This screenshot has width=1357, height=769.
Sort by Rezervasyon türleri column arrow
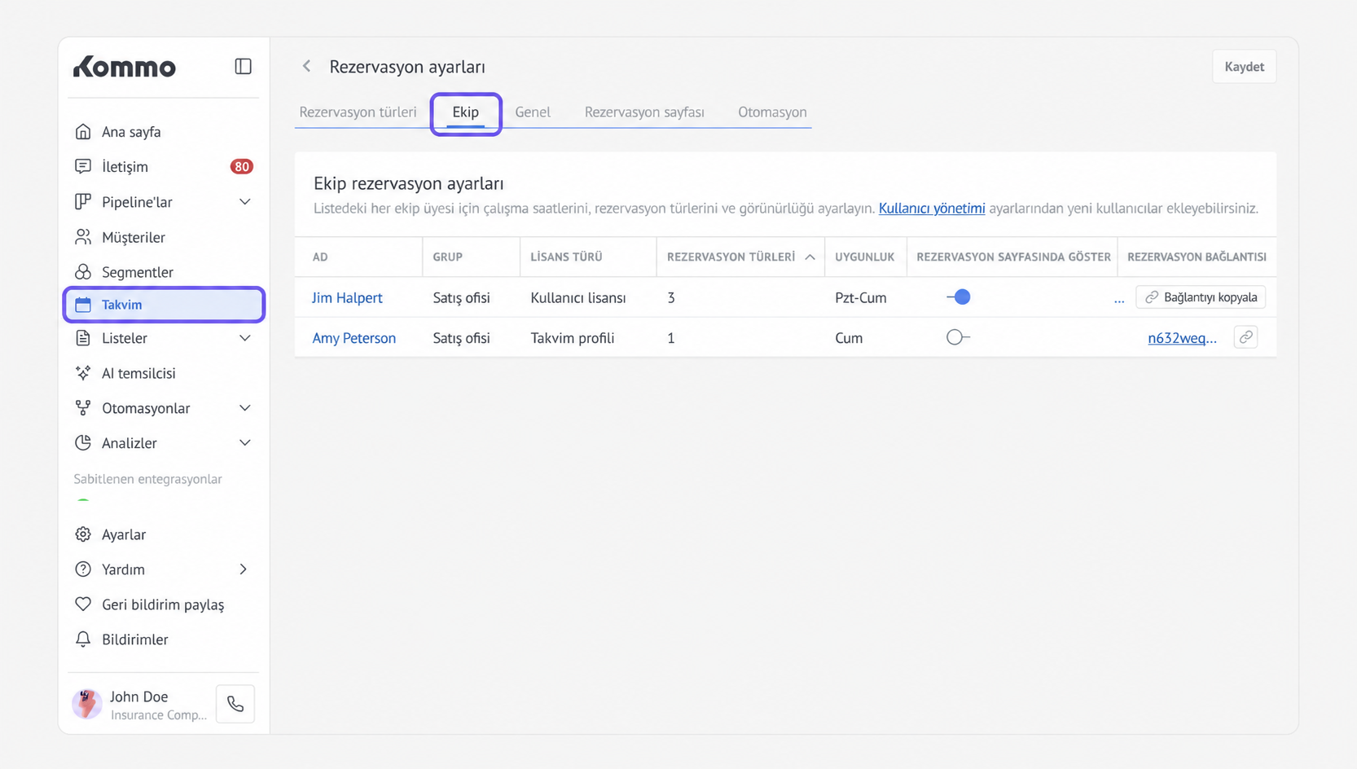pos(810,257)
